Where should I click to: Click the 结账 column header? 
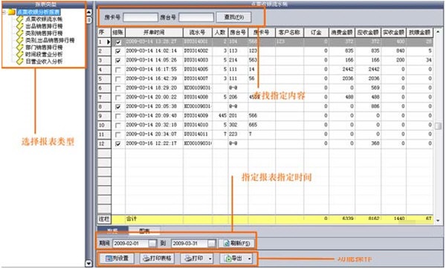pyautogui.click(x=118, y=33)
